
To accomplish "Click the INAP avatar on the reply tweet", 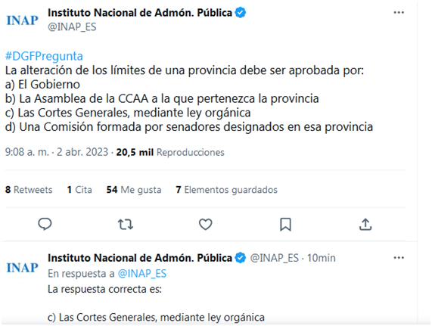I will (22, 268).
